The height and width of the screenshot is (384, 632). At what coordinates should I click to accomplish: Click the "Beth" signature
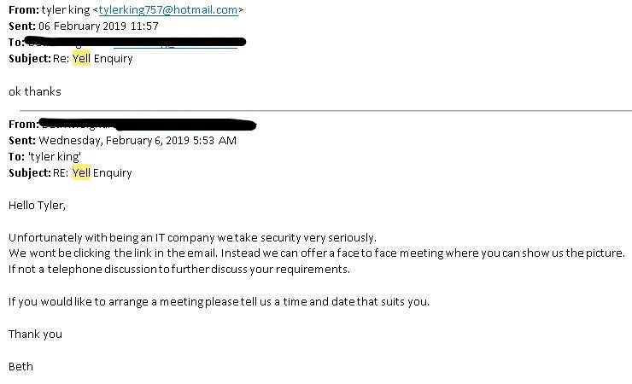20,366
